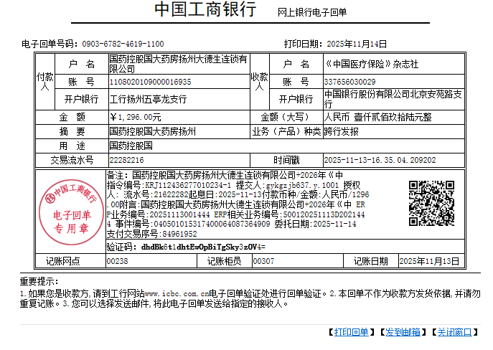
Task: Click the payee name 《中国医疗保险》杂志社
Action: pos(371,64)
